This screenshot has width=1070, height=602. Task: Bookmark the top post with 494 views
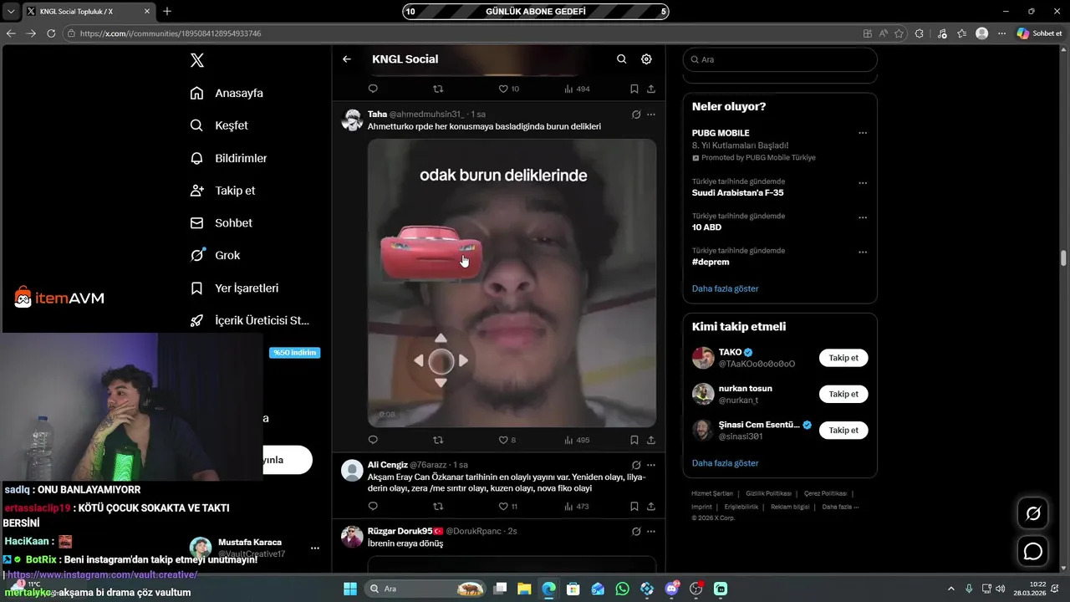pos(634,89)
